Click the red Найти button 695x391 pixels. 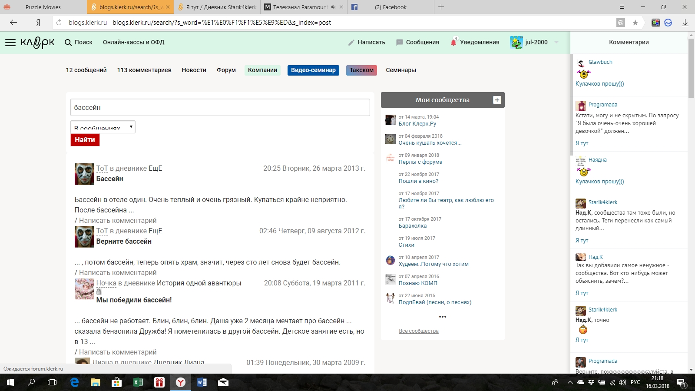click(x=85, y=139)
